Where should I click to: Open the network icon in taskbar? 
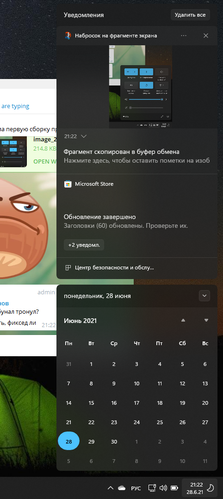(152, 488)
